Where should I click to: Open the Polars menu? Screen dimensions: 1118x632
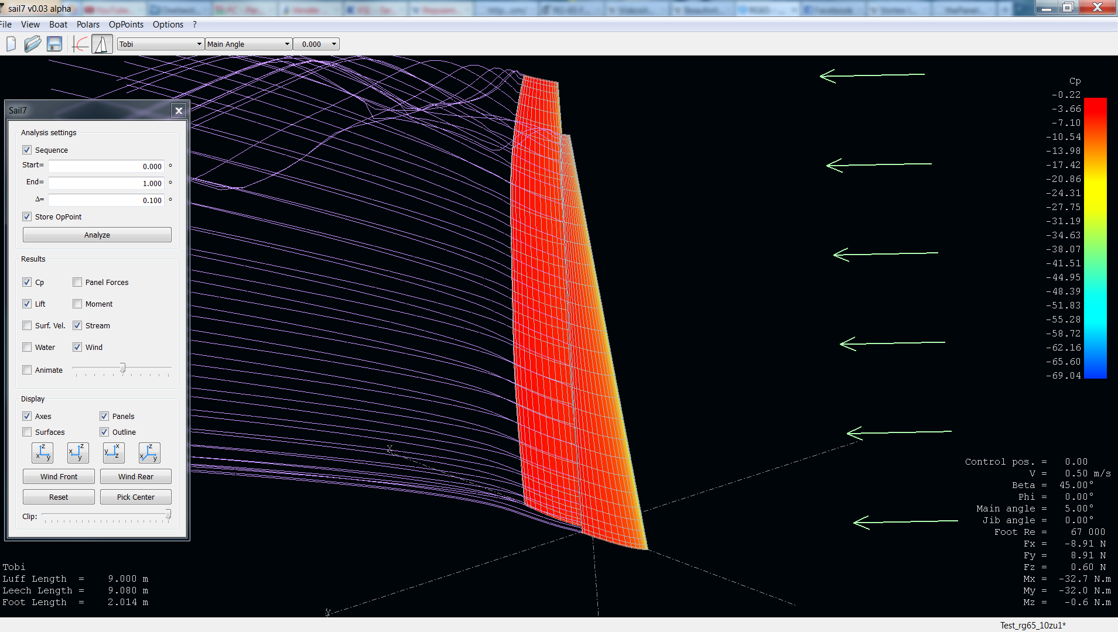[88, 25]
